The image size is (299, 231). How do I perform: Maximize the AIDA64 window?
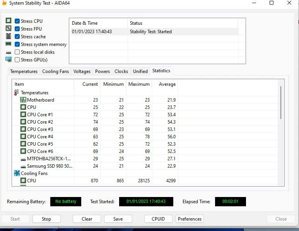[x=272, y=3]
